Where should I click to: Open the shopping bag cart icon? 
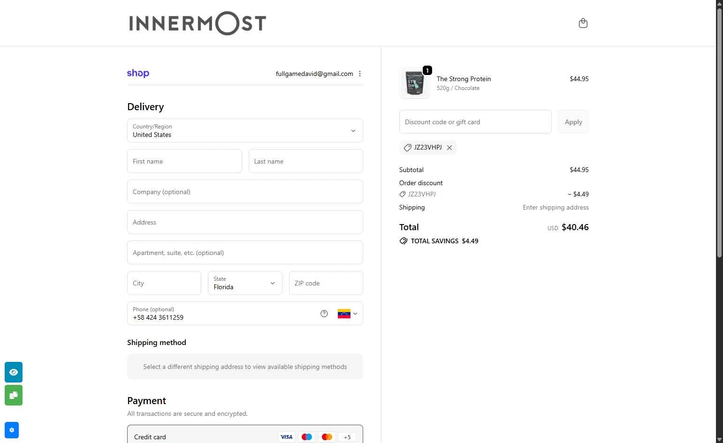tap(583, 23)
